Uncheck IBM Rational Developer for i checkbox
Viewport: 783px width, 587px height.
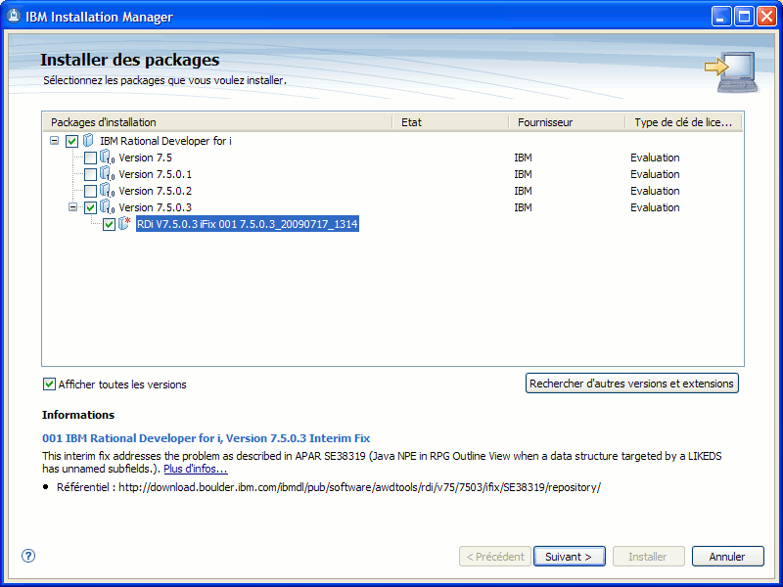[71, 141]
